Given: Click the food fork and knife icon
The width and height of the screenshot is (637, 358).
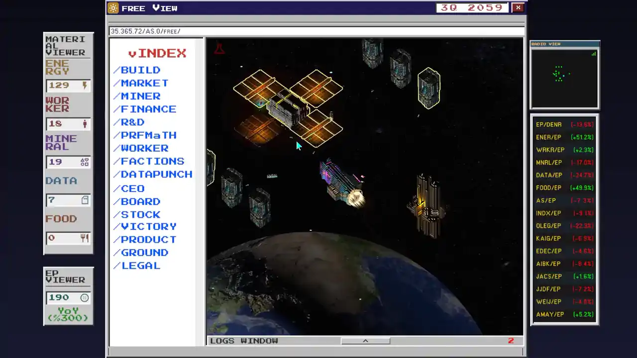Looking at the screenshot, I should 85,238.
